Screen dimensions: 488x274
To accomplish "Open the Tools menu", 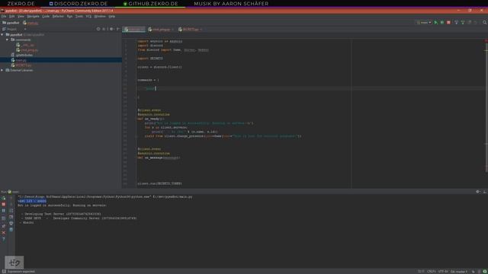I will 79,16.
